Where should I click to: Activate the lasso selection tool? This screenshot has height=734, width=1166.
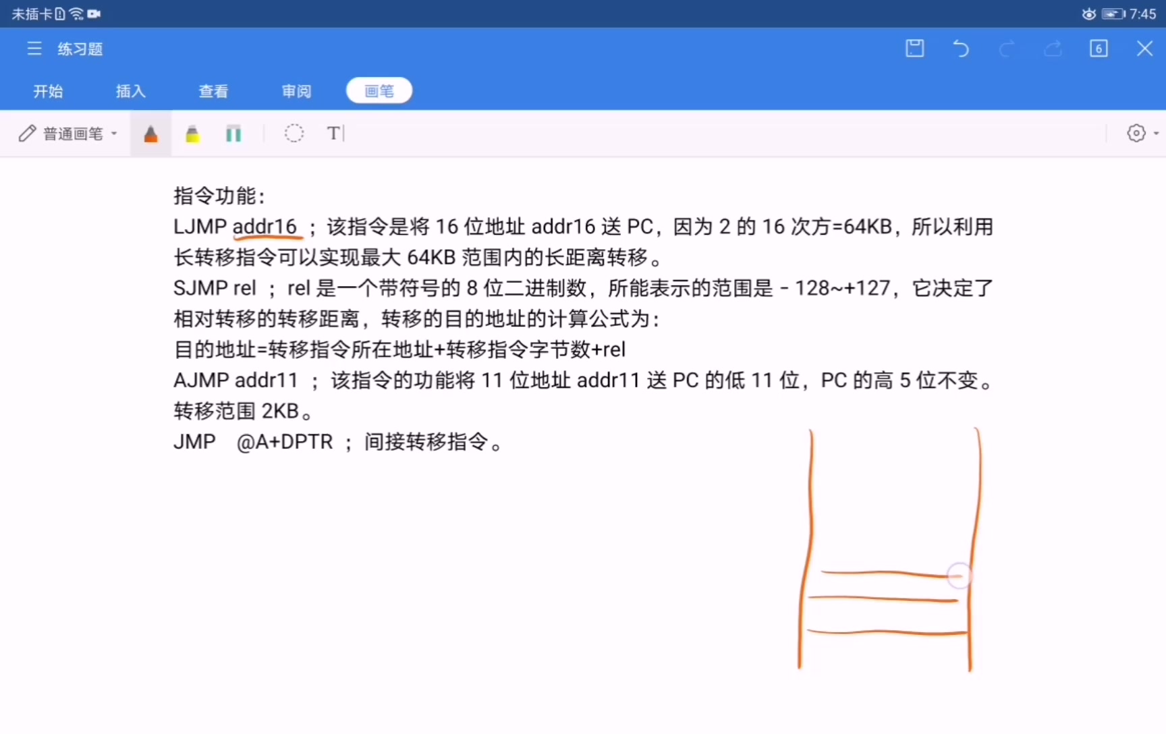[x=294, y=133]
